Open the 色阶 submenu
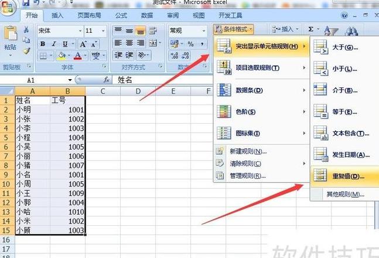The width and height of the screenshot is (379, 258). [x=261, y=111]
